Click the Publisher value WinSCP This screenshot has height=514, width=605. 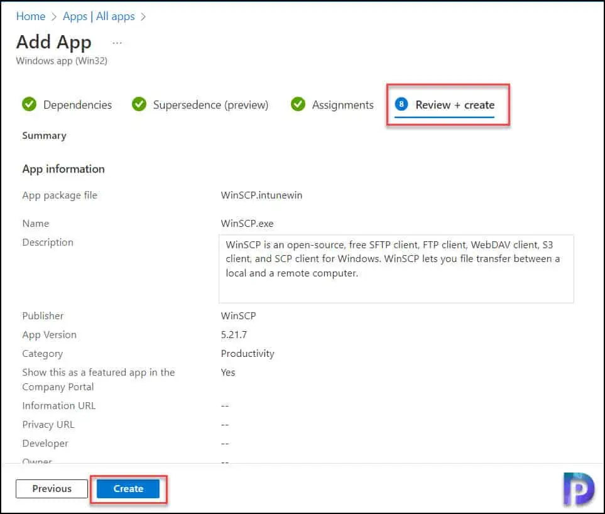[x=238, y=315]
